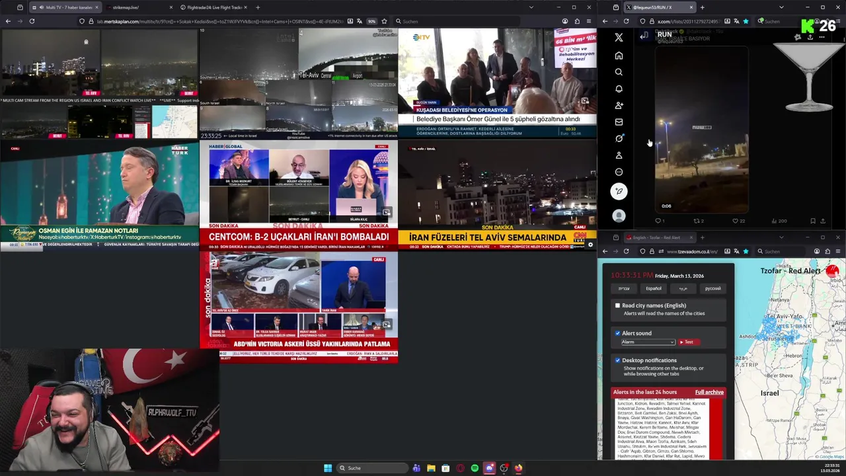Open Tzofar browser hamburger menu
The height and width of the screenshot is (476, 846).
pos(837,251)
